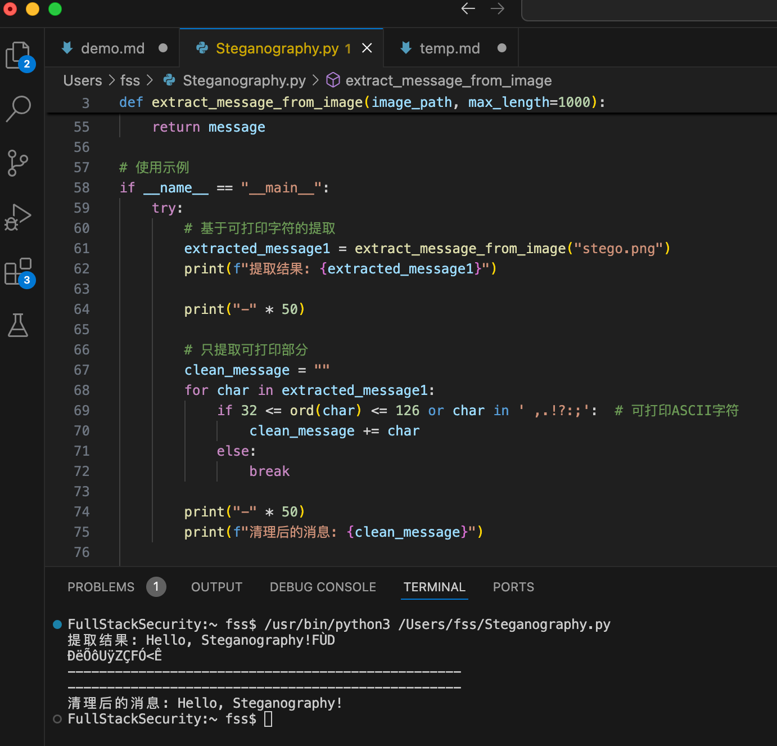Click the Python icon on Steganography.py tab
This screenshot has width=777, height=746.
click(202, 48)
